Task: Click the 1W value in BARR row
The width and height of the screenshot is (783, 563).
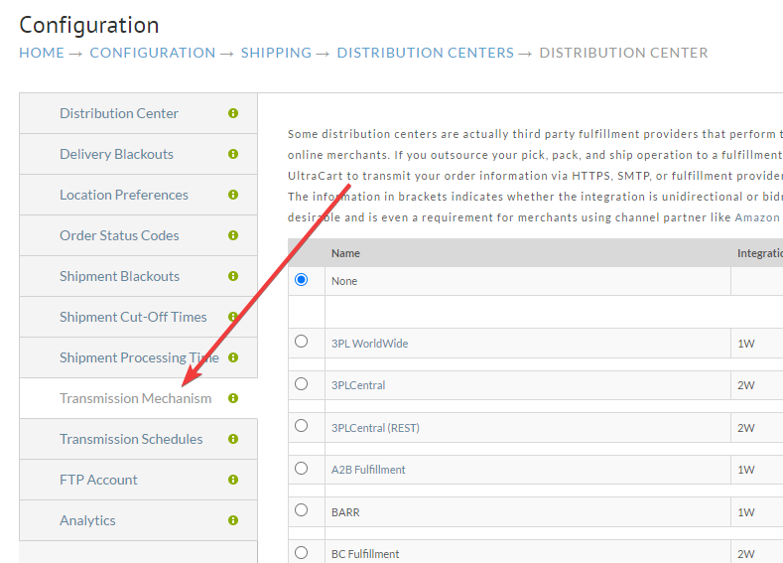Action: [x=746, y=512]
